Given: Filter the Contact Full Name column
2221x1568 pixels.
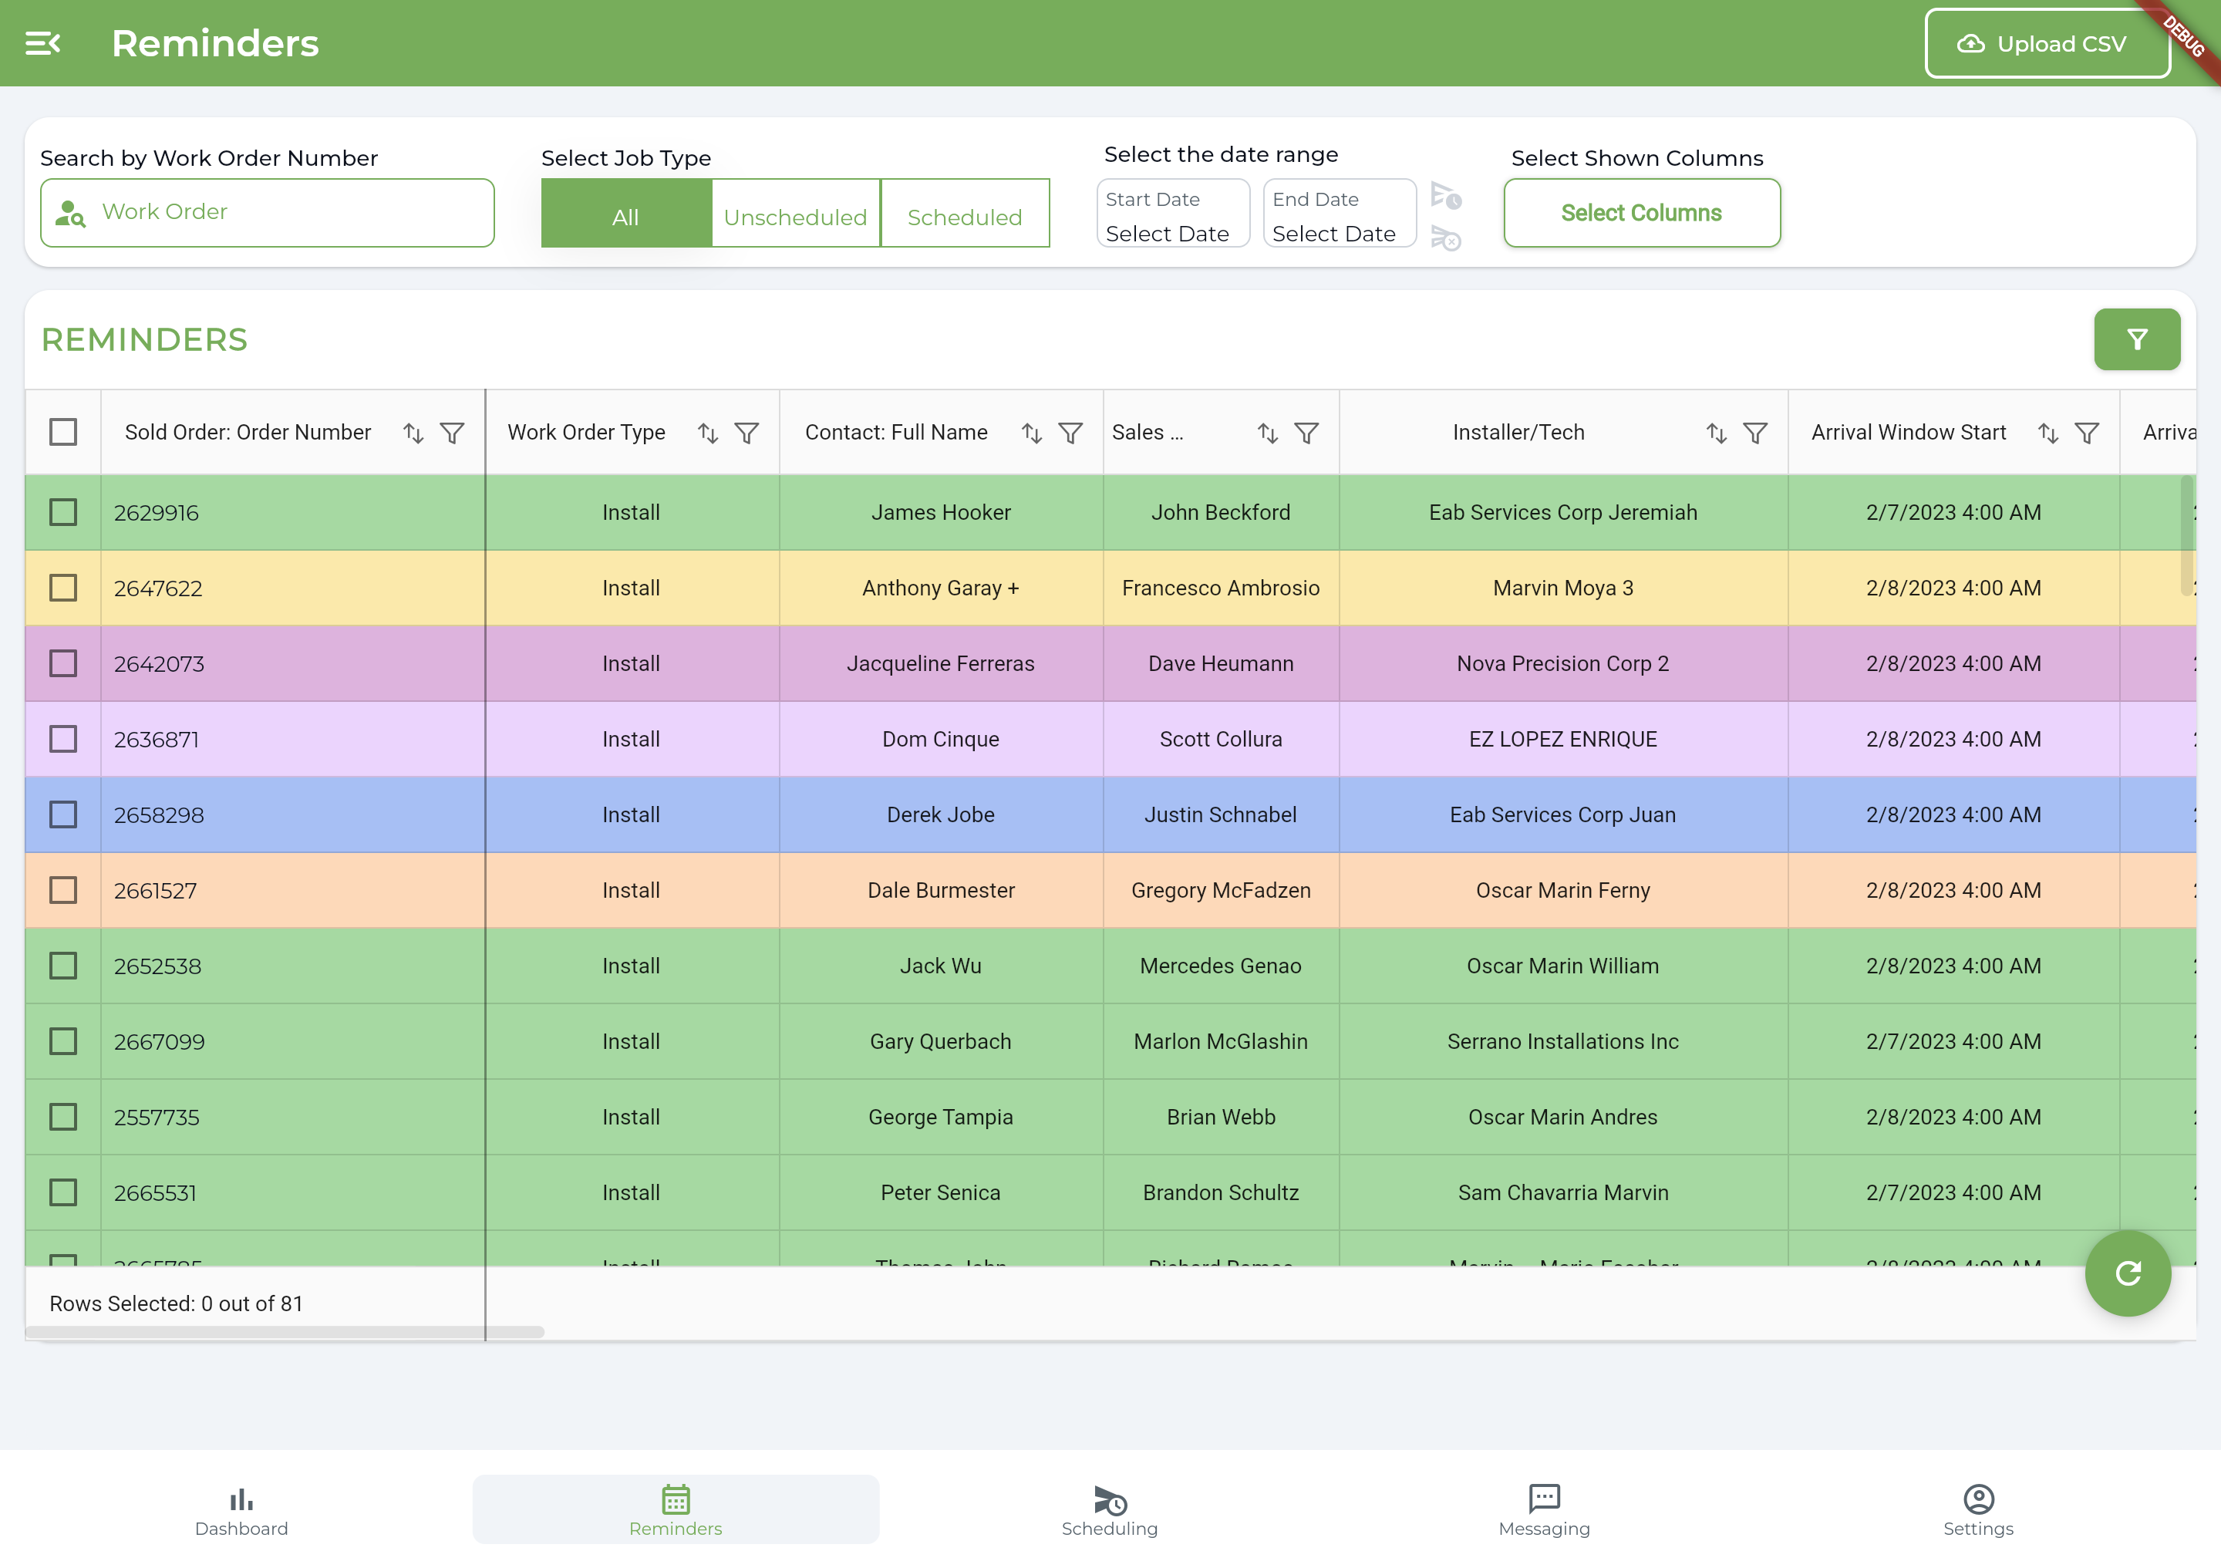Looking at the screenshot, I should (x=1070, y=433).
